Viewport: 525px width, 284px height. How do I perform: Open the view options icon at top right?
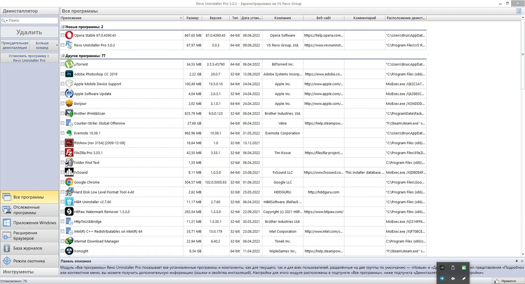(519, 10)
